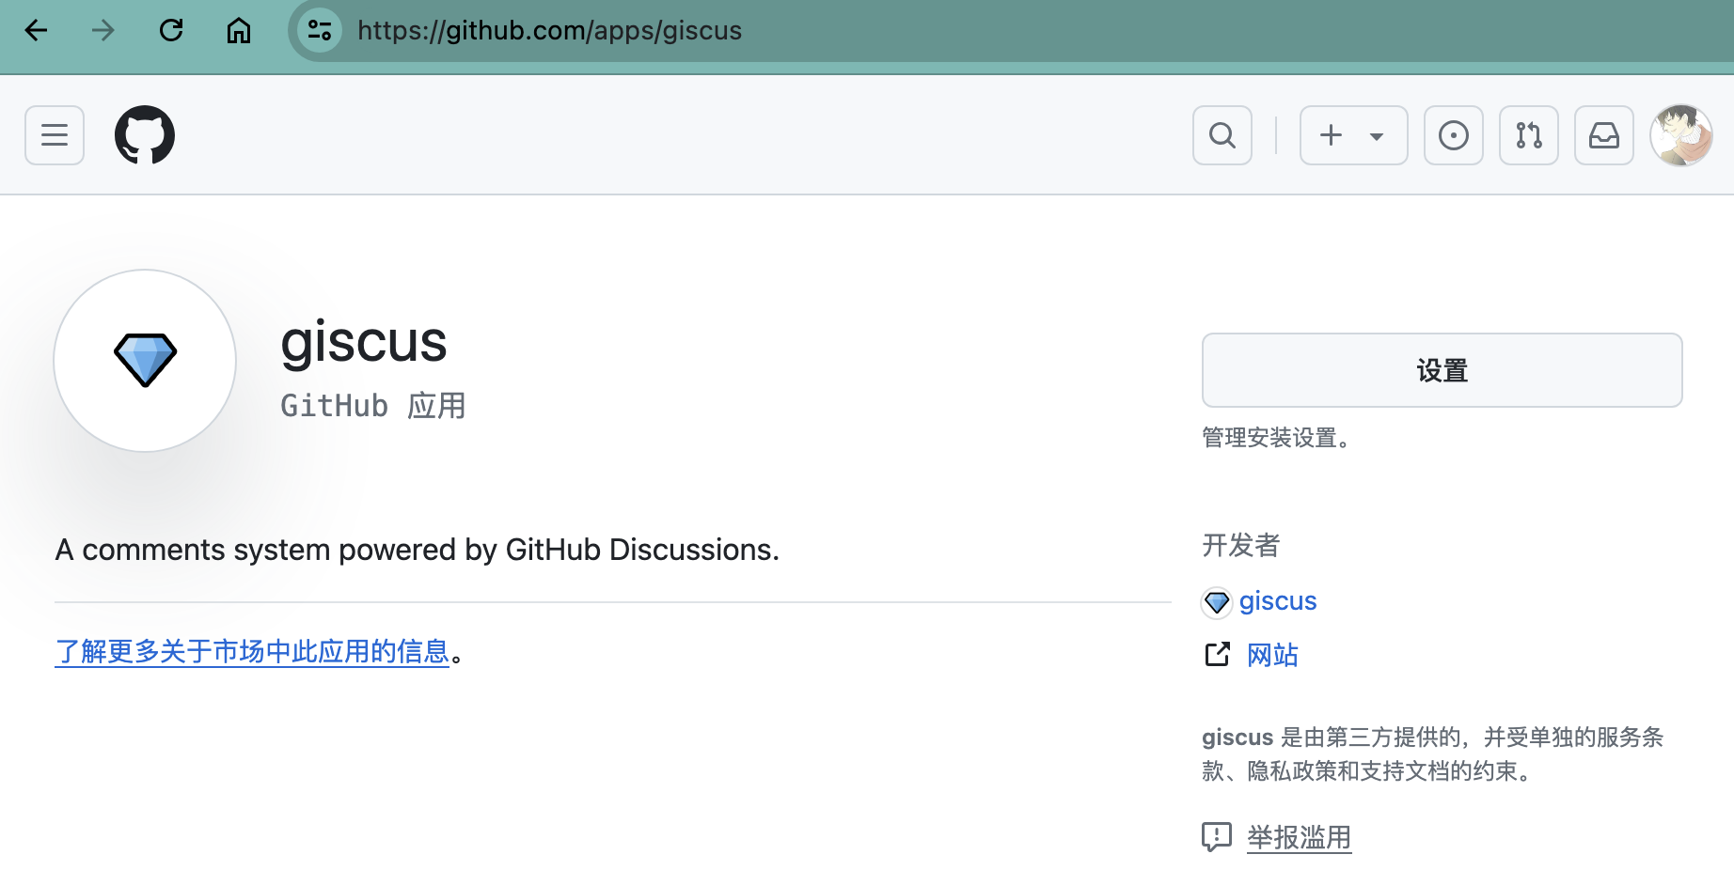
Task: Click the report icon beside 举报滥用
Action: coord(1217,836)
